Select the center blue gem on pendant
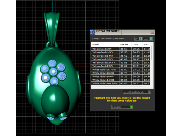Screen dimensions: 182x136 pos(53,71)
